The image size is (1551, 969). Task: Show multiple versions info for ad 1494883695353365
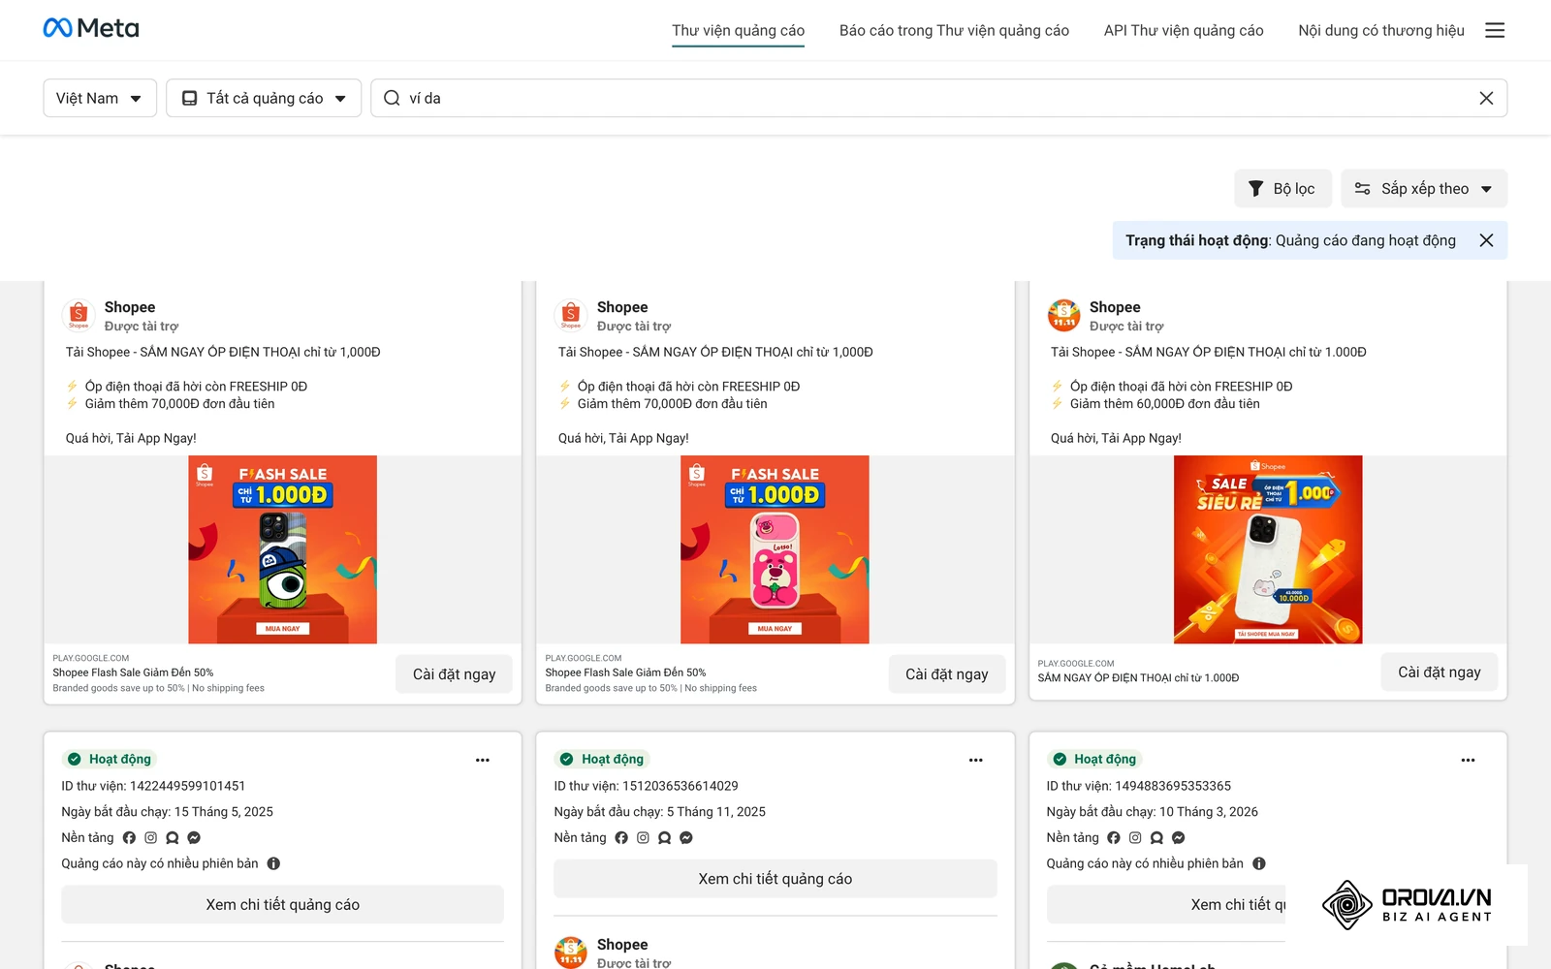tap(1259, 863)
